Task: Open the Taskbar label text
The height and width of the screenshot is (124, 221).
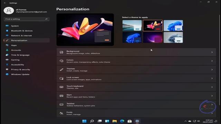Action: pyautogui.click(x=70, y=103)
